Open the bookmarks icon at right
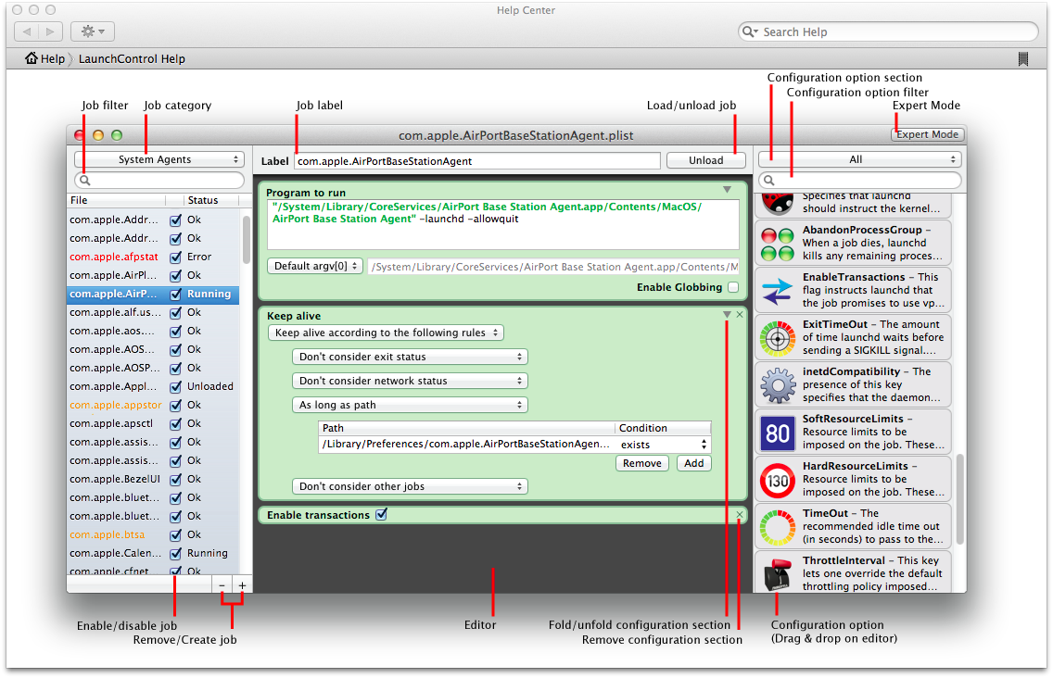This screenshot has height=678, width=1053. (1022, 59)
